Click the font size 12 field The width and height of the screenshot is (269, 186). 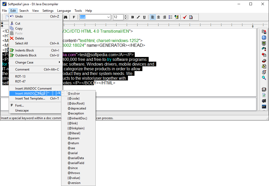(x=118, y=17)
